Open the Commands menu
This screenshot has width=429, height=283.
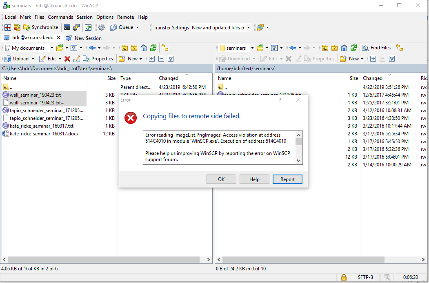tap(60, 17)
